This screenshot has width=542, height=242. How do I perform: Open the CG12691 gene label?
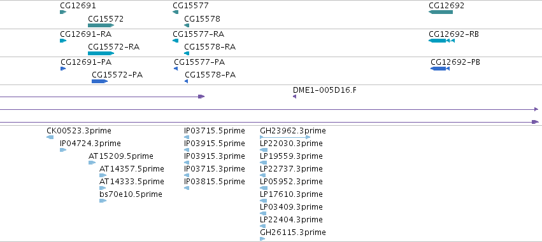78,6
